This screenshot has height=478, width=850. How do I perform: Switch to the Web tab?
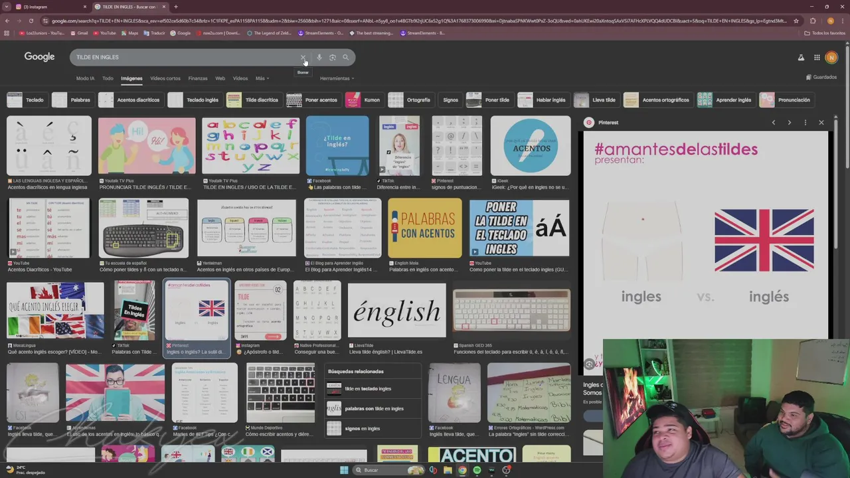[x=220, y=78]
